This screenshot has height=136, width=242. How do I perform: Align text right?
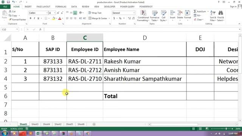point(75,19)
